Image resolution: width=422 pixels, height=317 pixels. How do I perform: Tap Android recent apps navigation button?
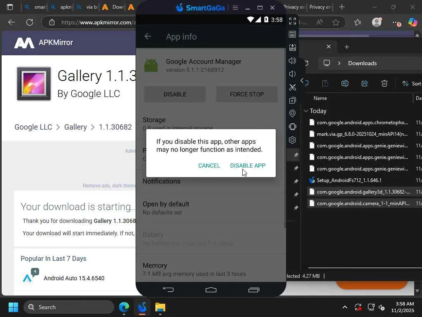tap(253, 290)
